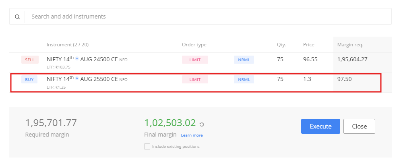This screenshot has height=166, width=401.
Task: Click the search magnifier icon
Action: pyautogui.click(x=17, y=17)
